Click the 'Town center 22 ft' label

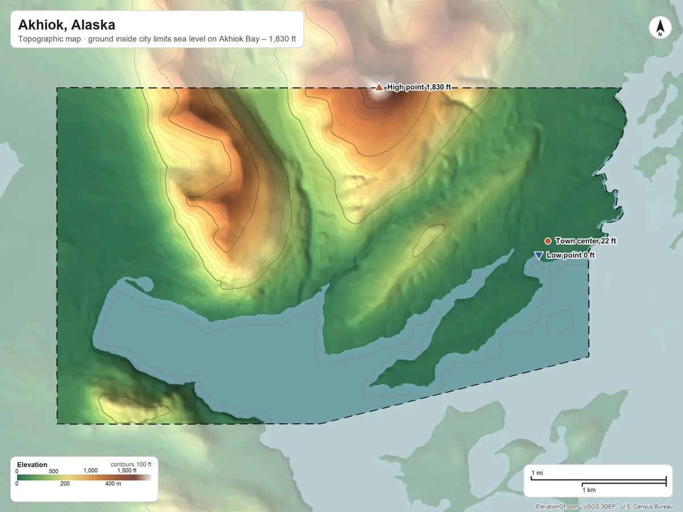tap(586, 241)
